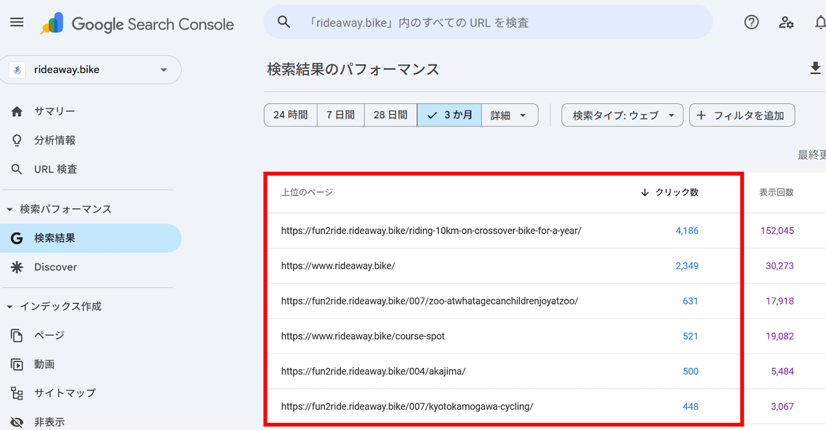826x430 pixels.
Task: Click impressions value 19,082
Action: (x=780, y=336)
